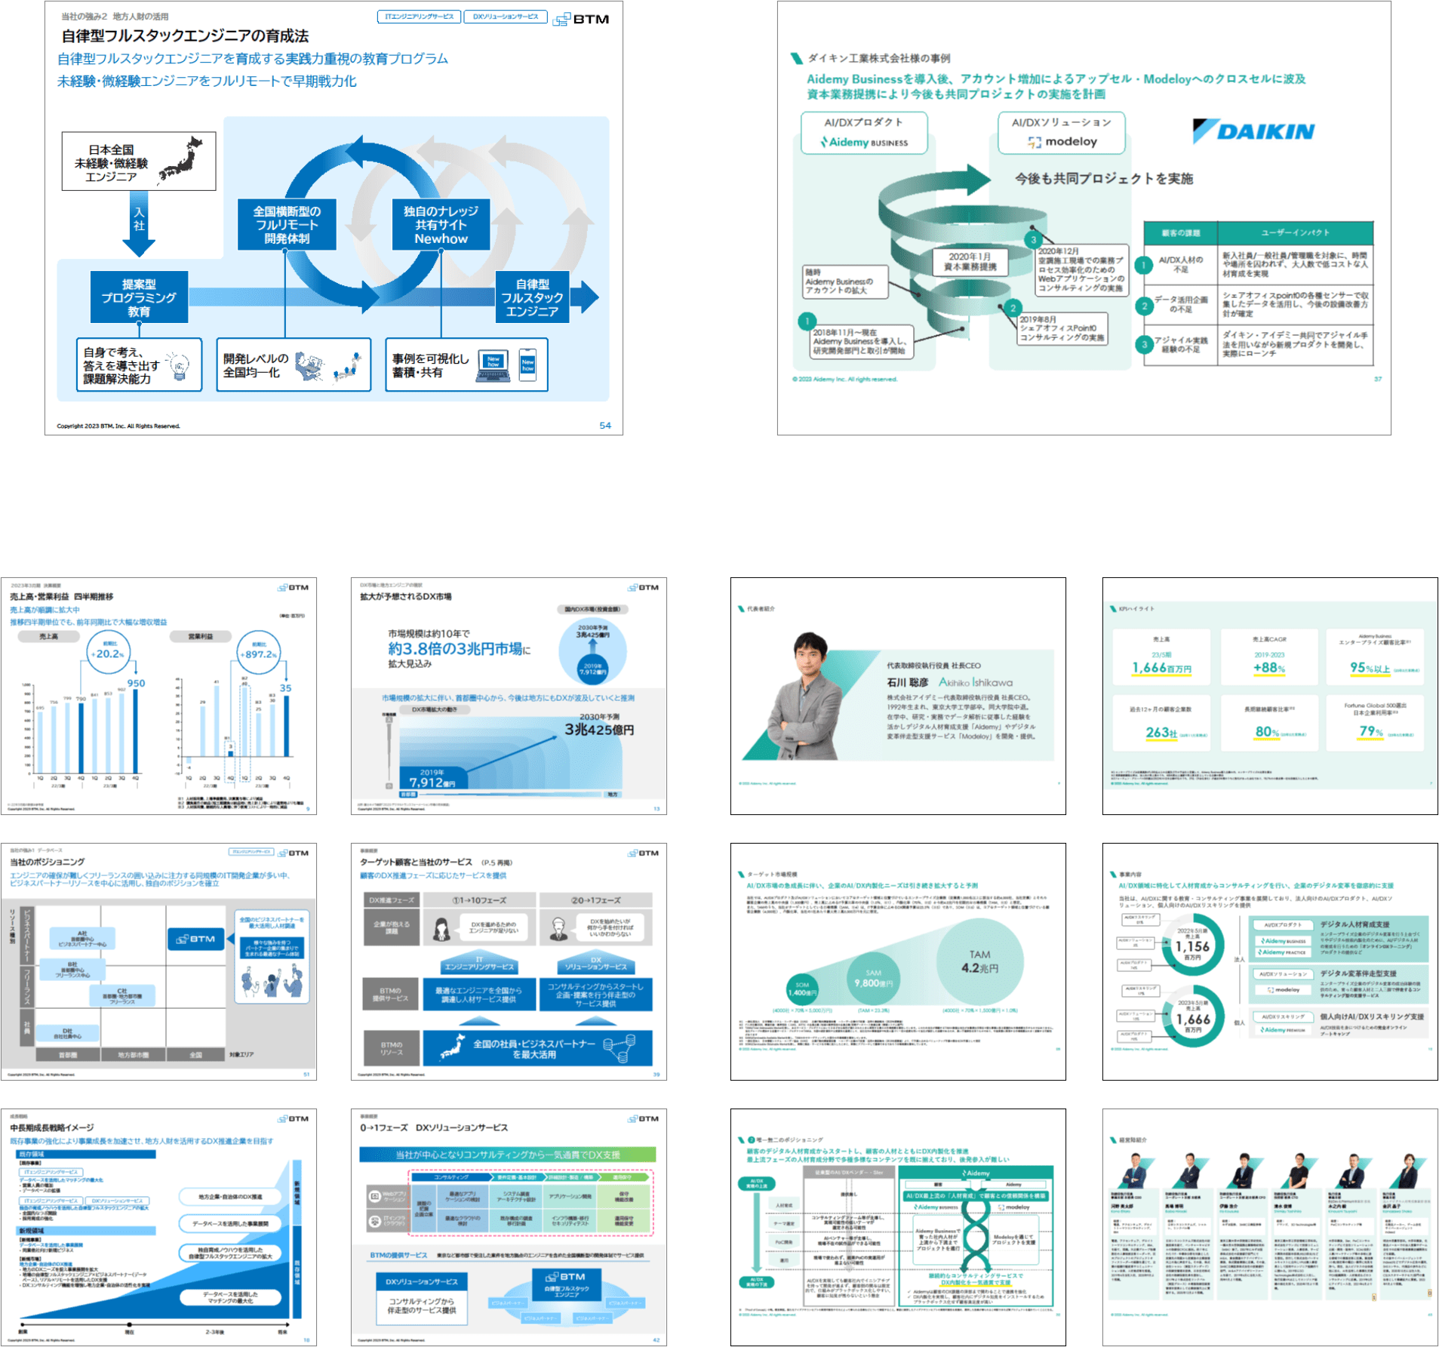
Task: Open the 当社のポジショニング slide thumbnail
Action: click(158, 961)
